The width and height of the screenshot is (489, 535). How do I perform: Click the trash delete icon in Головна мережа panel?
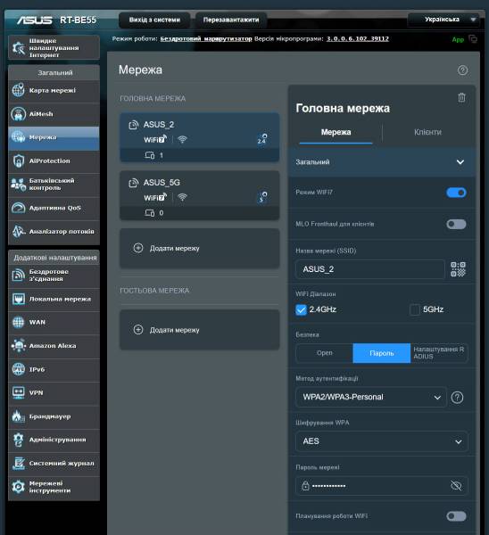point(461,97)
